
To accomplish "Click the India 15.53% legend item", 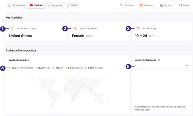I will click(x=44, y=68).
